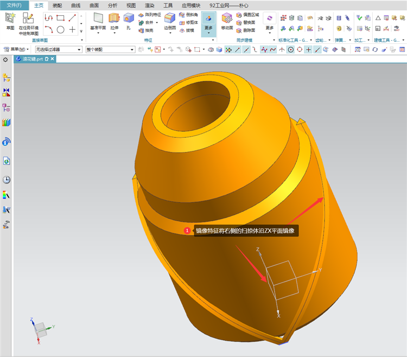Image resolution: width=407 pixels, height=357 pixels.
Task: Toggle the Existing Point snap option
Action: [308, 49]
